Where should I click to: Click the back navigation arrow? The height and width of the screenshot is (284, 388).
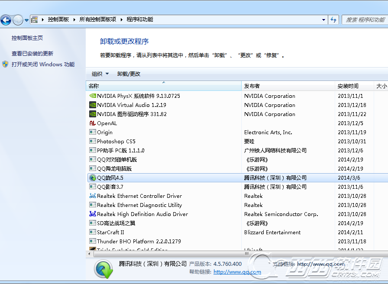tap(6, 20)
